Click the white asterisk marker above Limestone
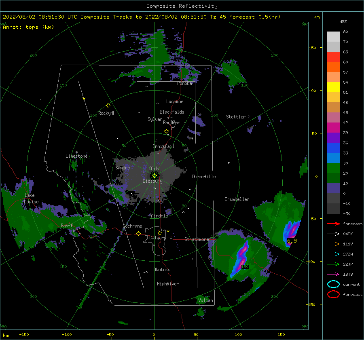Viewport: 364px width, 340px height. click(76, 152)
